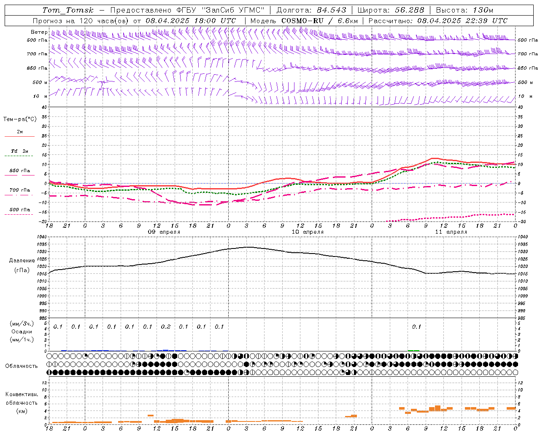The image size is (540, 432).
Task: Click the green precipitation bar on 11 апреля
Action: [x=413, y=350]
